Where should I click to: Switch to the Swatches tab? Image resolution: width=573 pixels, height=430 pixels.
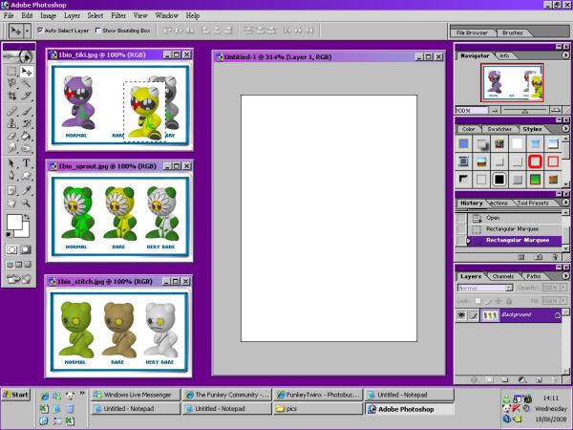[x=499, y=129]
